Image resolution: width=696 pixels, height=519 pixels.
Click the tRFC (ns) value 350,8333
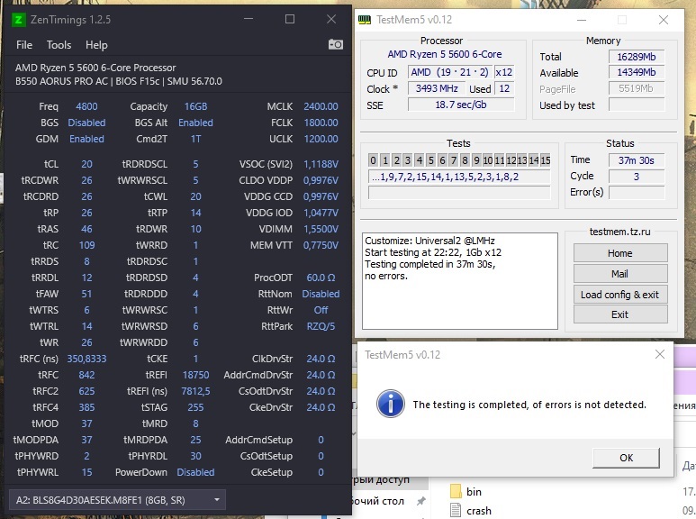(86, 359)
